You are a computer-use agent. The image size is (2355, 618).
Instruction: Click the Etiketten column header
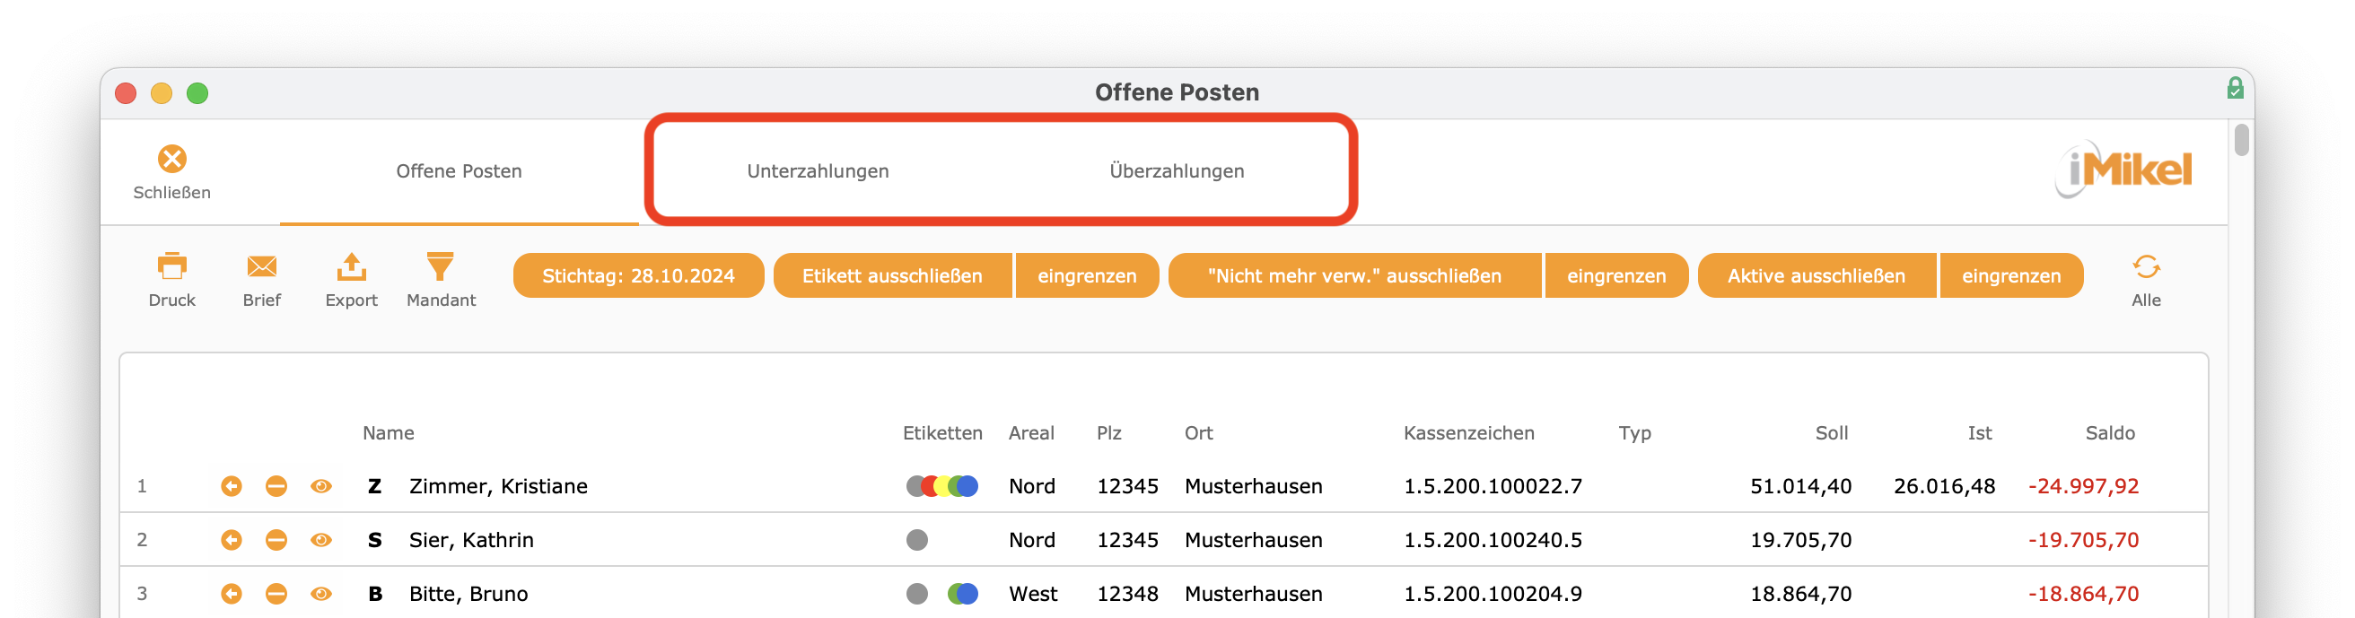click(942, 433)
